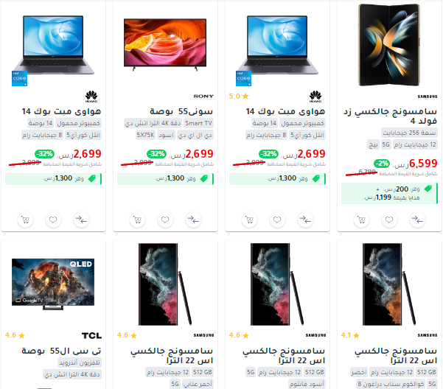Add Samsung Galaxy Z Fold 4 to cart
This screenshot has width=443, height=389.
[361, 220]
